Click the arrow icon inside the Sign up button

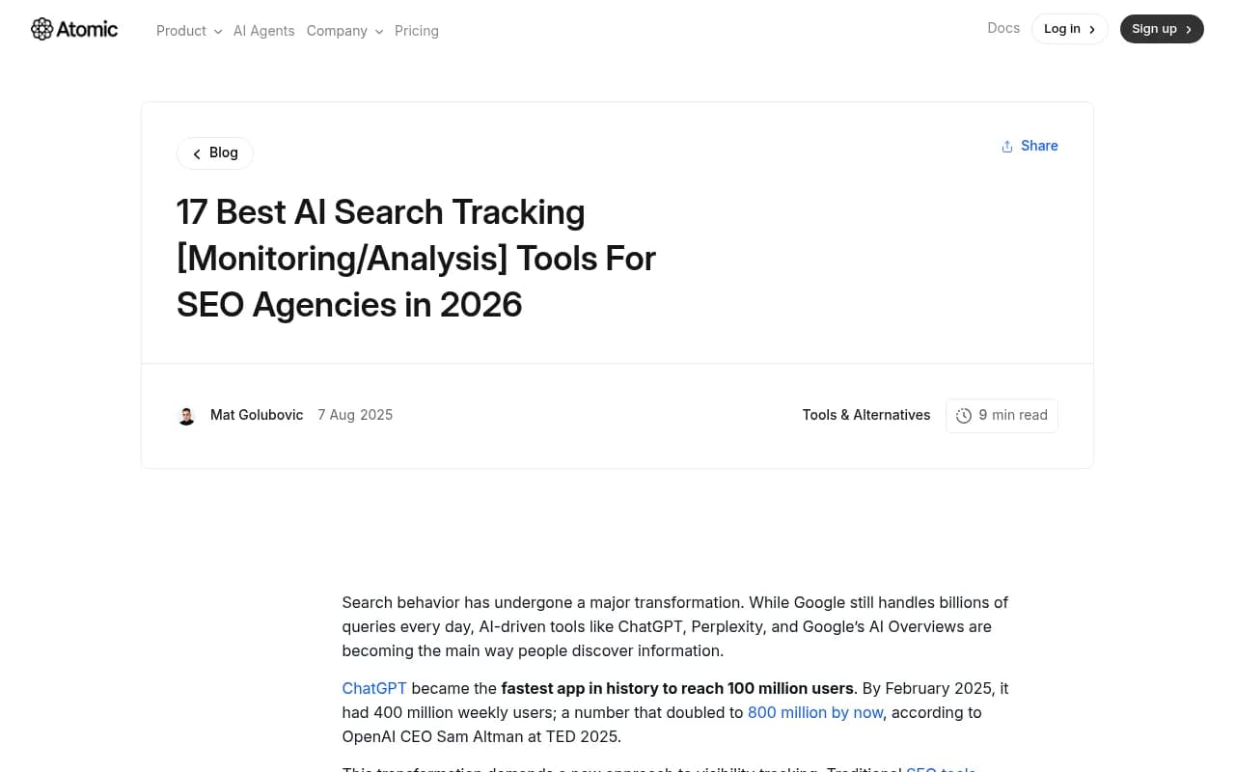(1188, 29)
